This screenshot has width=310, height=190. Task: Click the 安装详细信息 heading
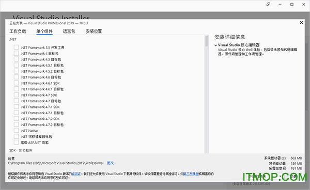coord(230,37)
